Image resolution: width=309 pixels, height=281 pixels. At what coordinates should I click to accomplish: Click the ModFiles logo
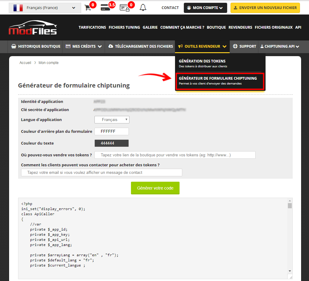pyautogui.click(x=33, y=27)
